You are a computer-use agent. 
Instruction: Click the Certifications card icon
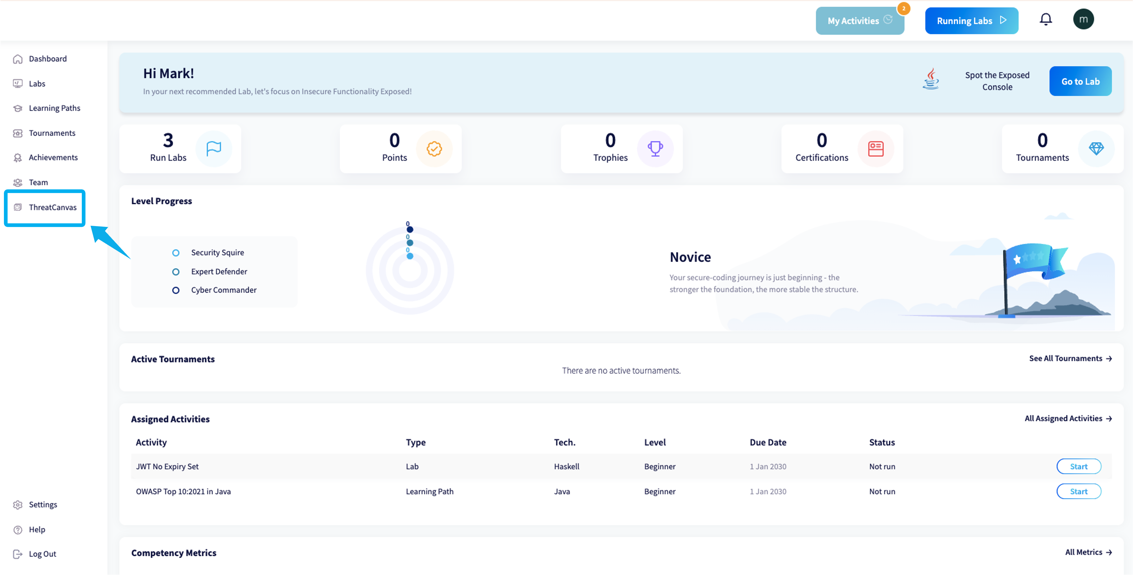click(875, 149)
